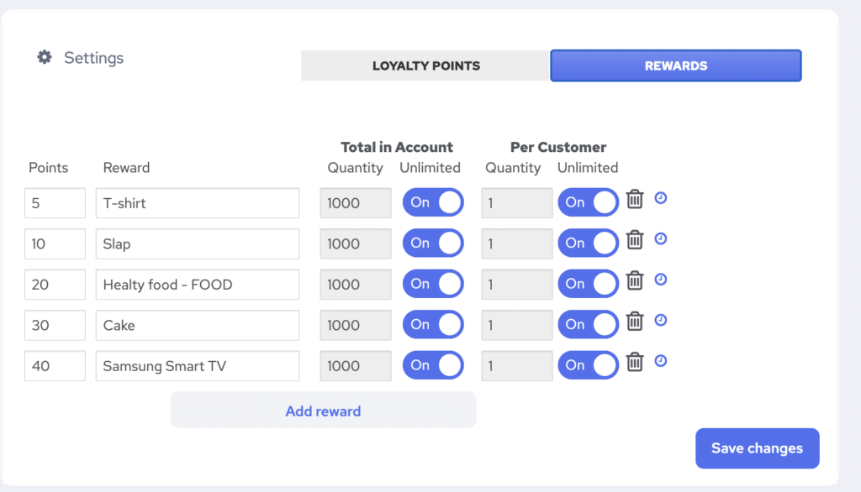Click the Settings gear icon

(x=45, y=58)
